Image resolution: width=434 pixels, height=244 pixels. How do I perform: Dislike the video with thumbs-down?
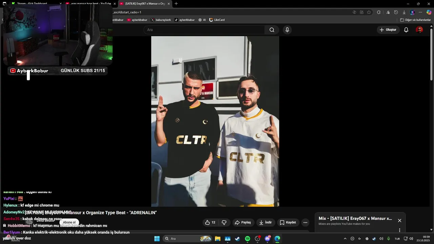click(x=224, y=222)
